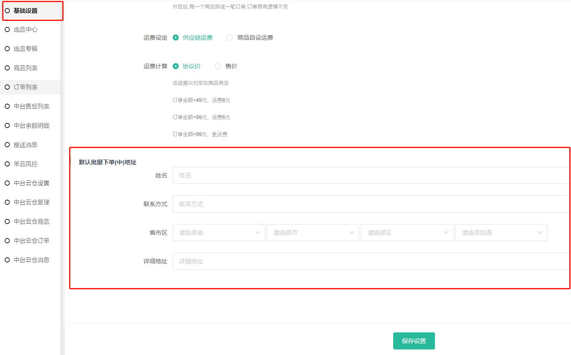Image resolution: width=571 pixels, height=355 pixels.
Task: Click the circle icon beside 选品中心
Action: 7,30
